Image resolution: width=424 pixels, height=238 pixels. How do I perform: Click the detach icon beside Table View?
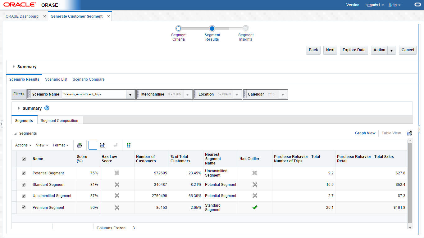pos(409,133)
